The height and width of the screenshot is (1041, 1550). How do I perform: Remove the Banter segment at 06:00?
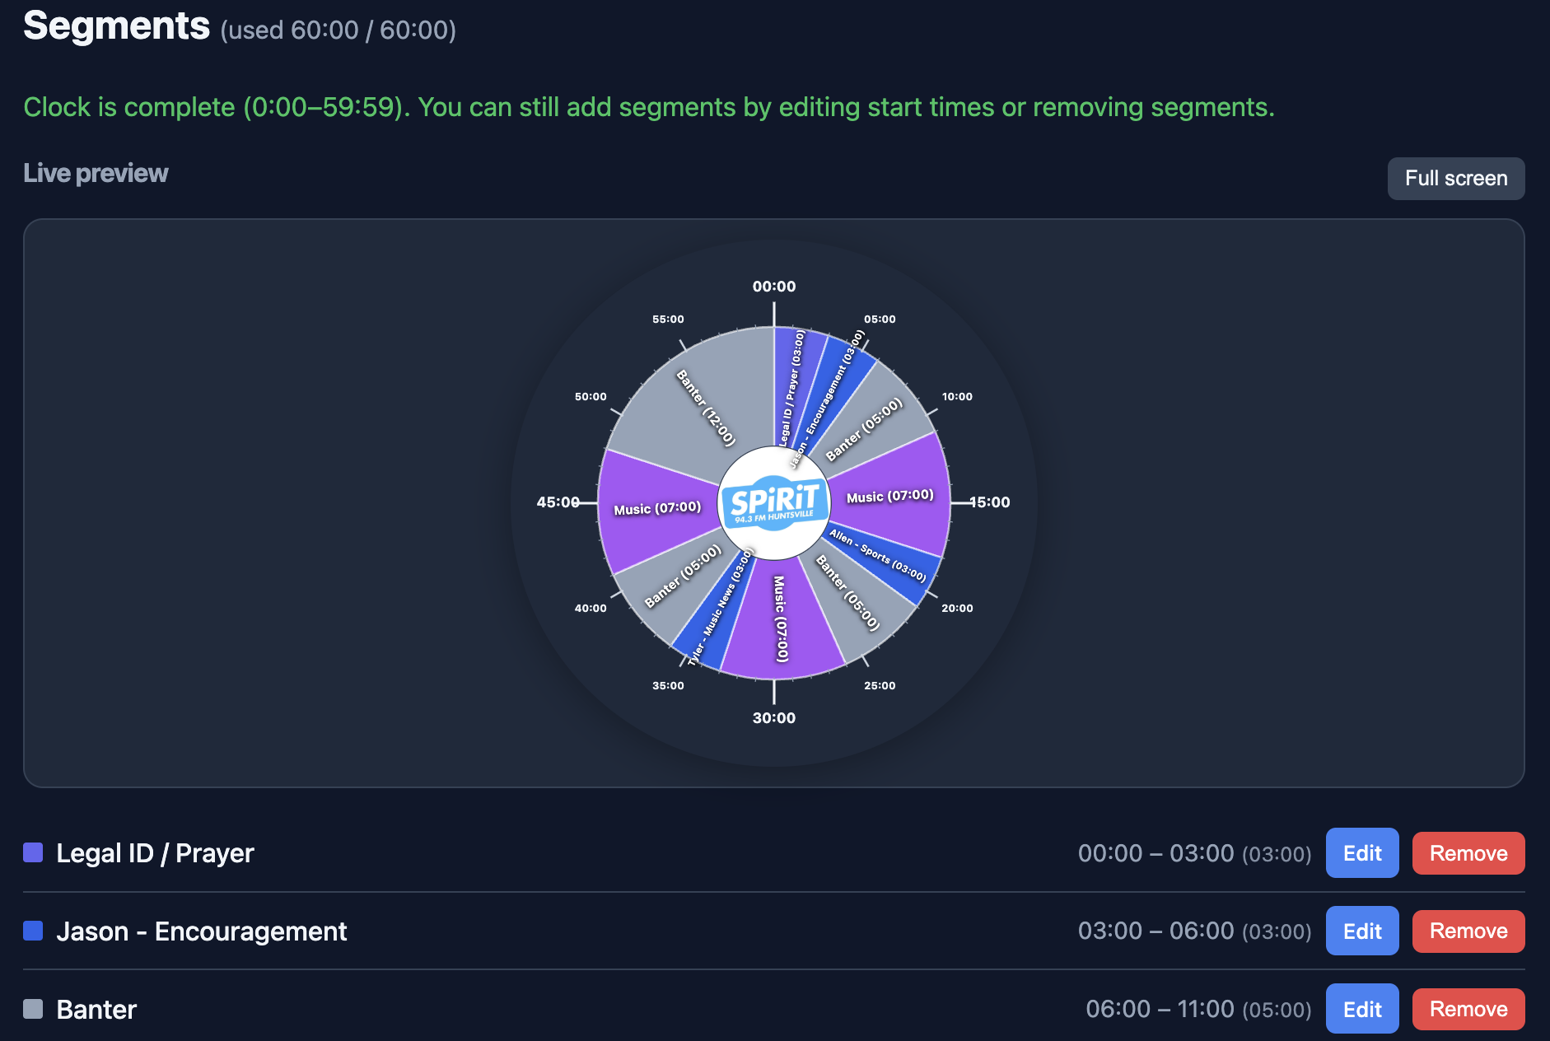point(1468,1008)
